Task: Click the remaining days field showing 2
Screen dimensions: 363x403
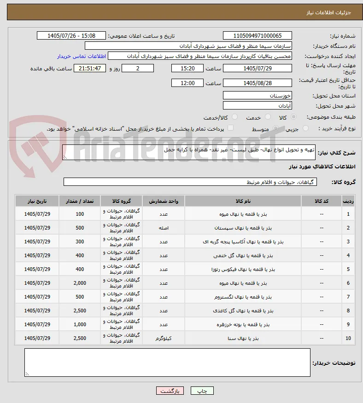Action: (138, 68)
